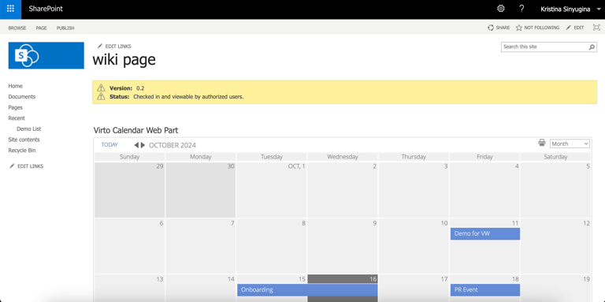Select calendar day 9
The width and height of the screenshot is (605, 302).
click(343, 246)
